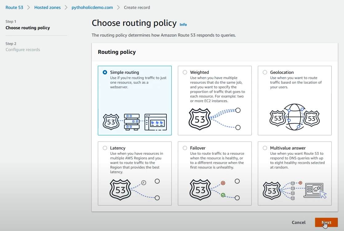
Task: Select the Weighted radio button
Action: point(185,72)
